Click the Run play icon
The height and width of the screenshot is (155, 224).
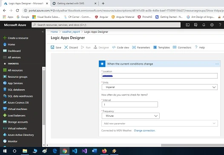coord(83,47)
